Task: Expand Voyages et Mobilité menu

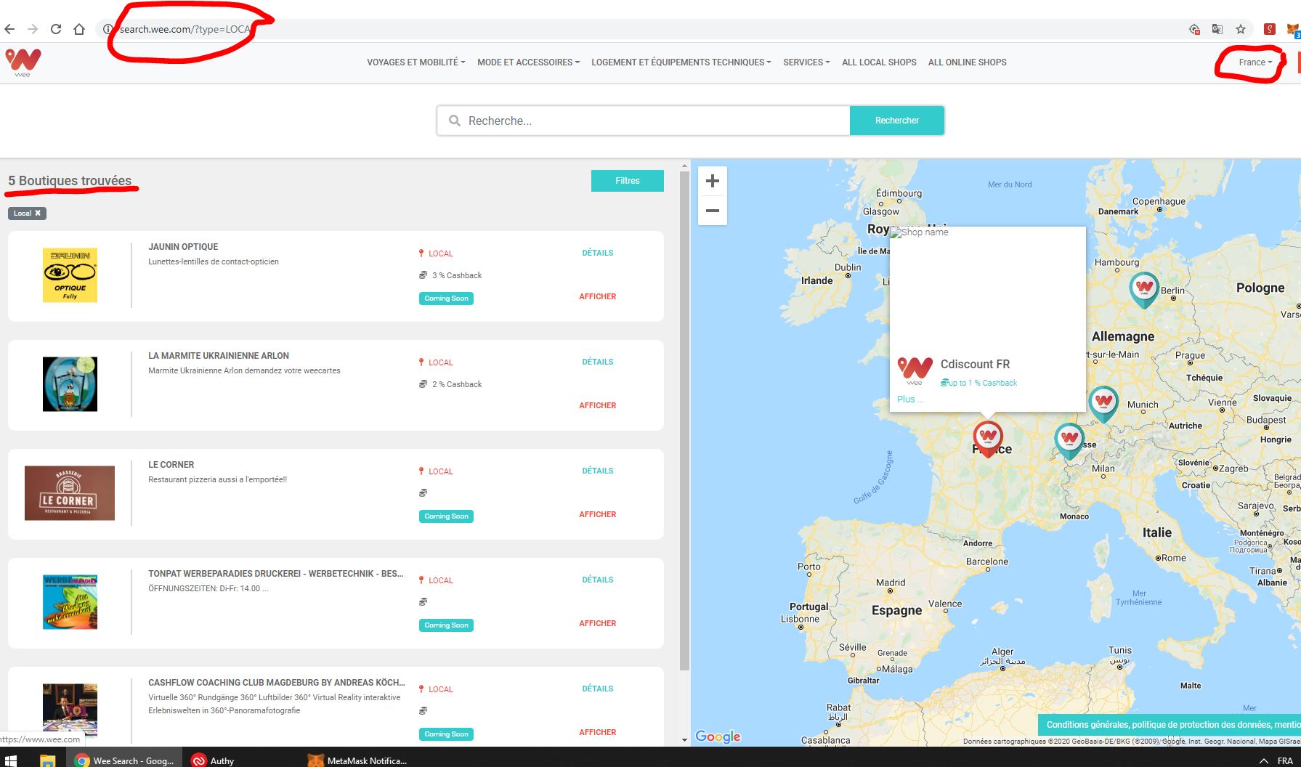Action: [416, 62]
